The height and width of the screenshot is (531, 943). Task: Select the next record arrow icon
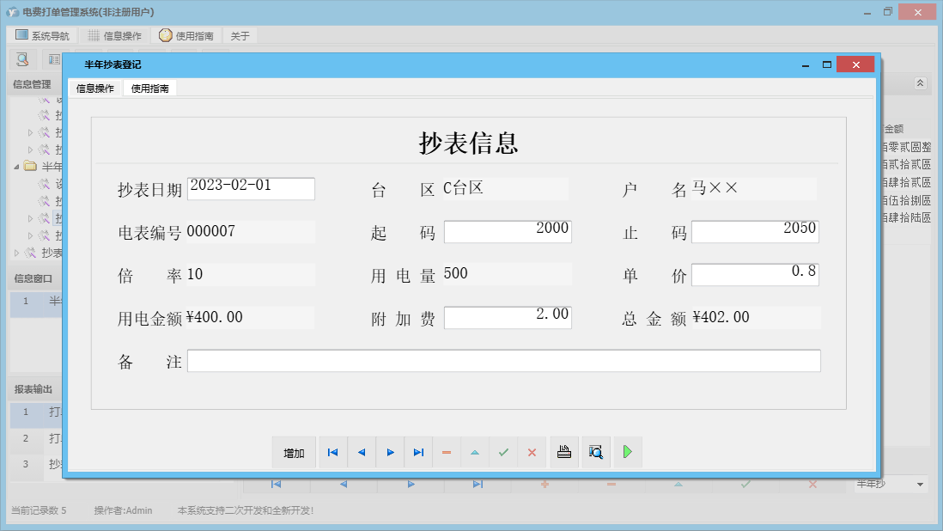tap(389, 452)
